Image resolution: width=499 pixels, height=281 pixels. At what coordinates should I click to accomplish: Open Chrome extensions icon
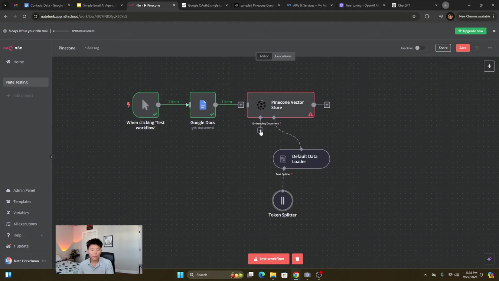(x=427, y=16)
